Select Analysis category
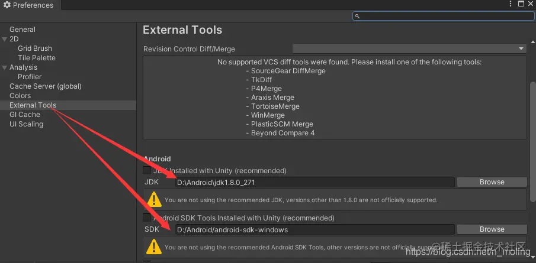The height and width of the screenshot is (263, 536). [x=23, y=67]
